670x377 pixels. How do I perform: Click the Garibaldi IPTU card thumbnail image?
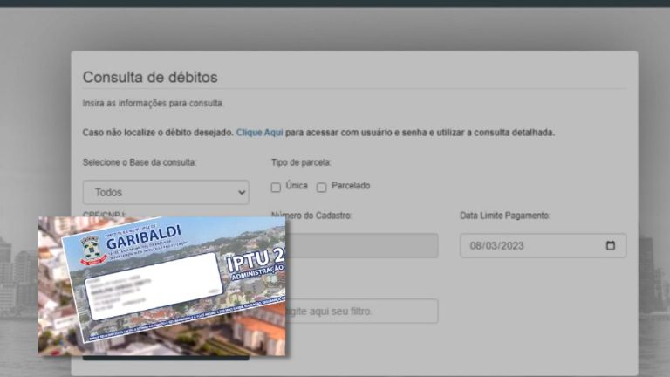[x=161, y=286]
